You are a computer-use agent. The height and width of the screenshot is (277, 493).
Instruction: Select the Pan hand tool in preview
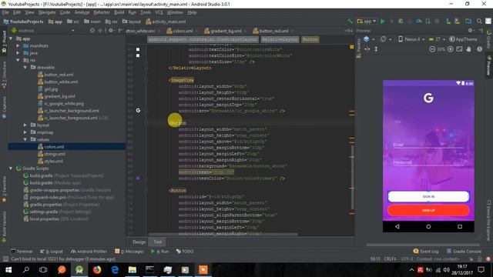pos(468,49)
